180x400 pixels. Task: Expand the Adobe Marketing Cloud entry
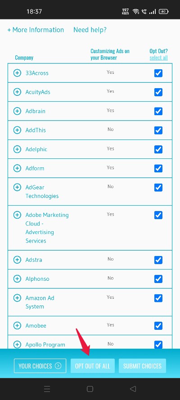pos(17,215)
